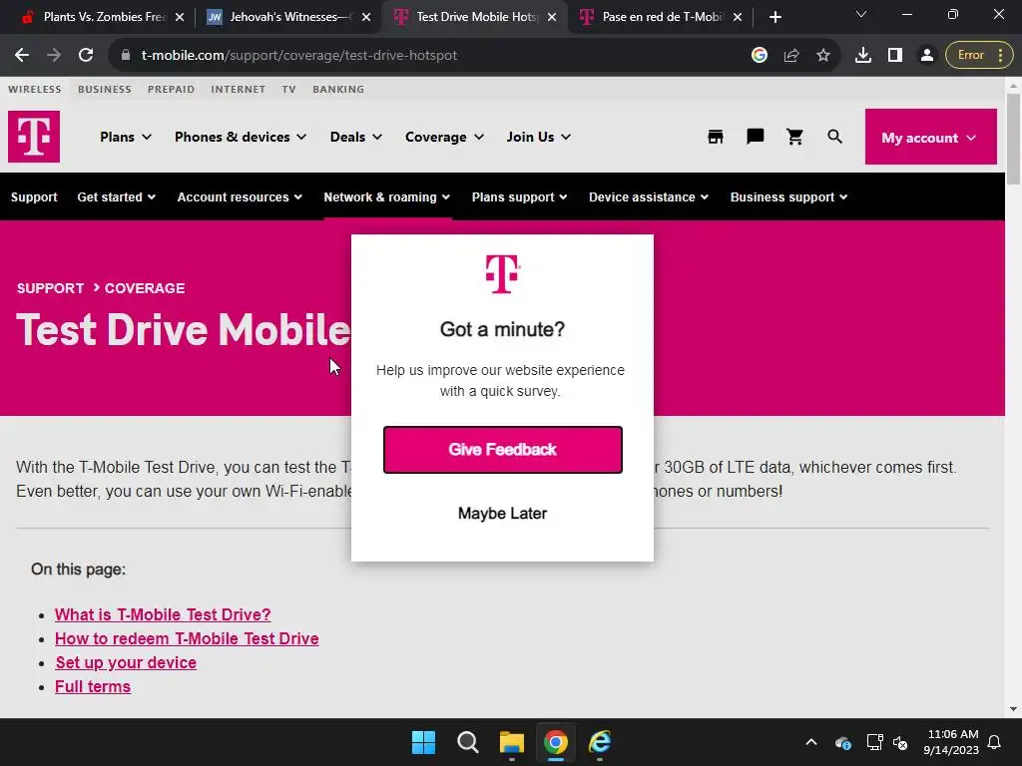Click COVERAGE breadcrumb link
The width and height of the screenshot is (1022, 766).
(x=145, y=288)
